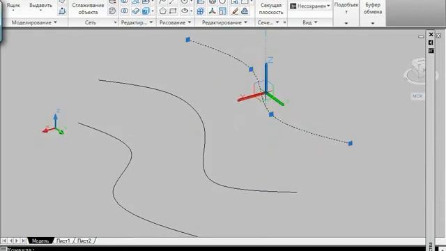Click the Сглаживание объекта mesh button
This screenshot has height=251, width=446.
tap(88, 8)
